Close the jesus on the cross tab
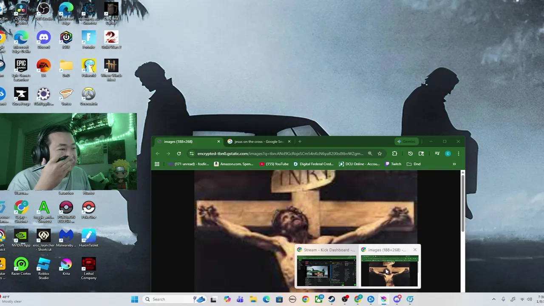Screen dimensions: 544x306 289,142
